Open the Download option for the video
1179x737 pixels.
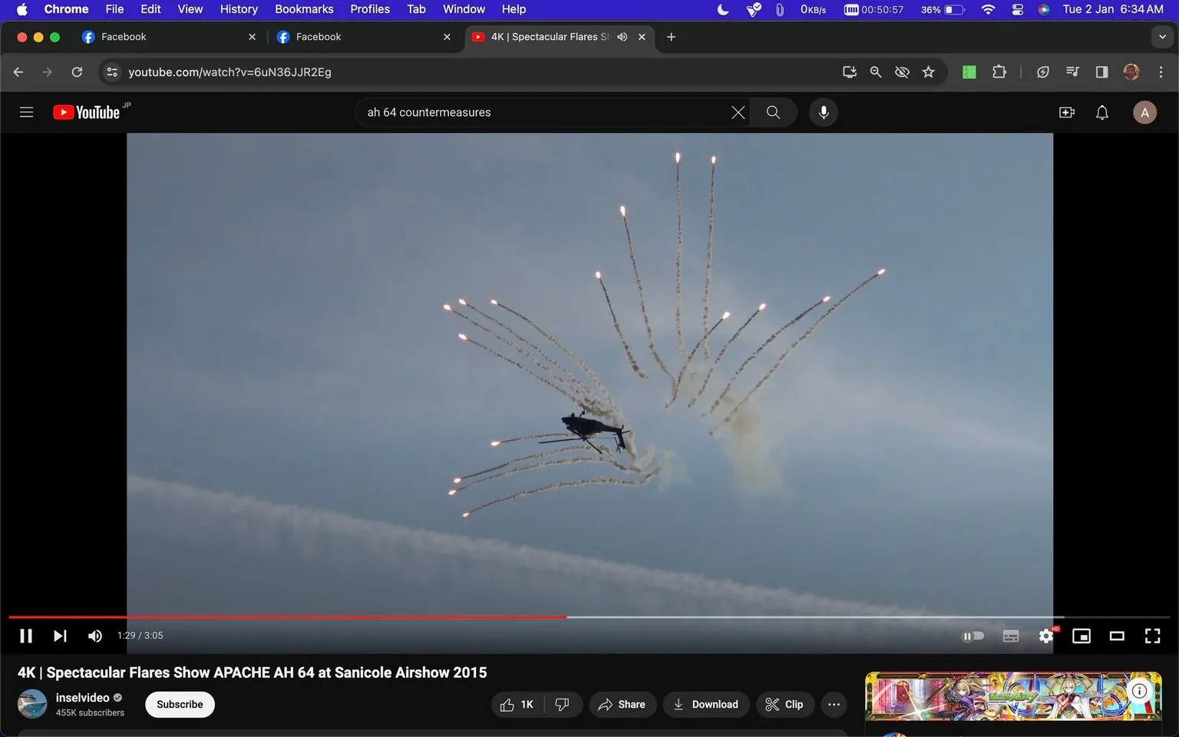[x=705, y=704]
